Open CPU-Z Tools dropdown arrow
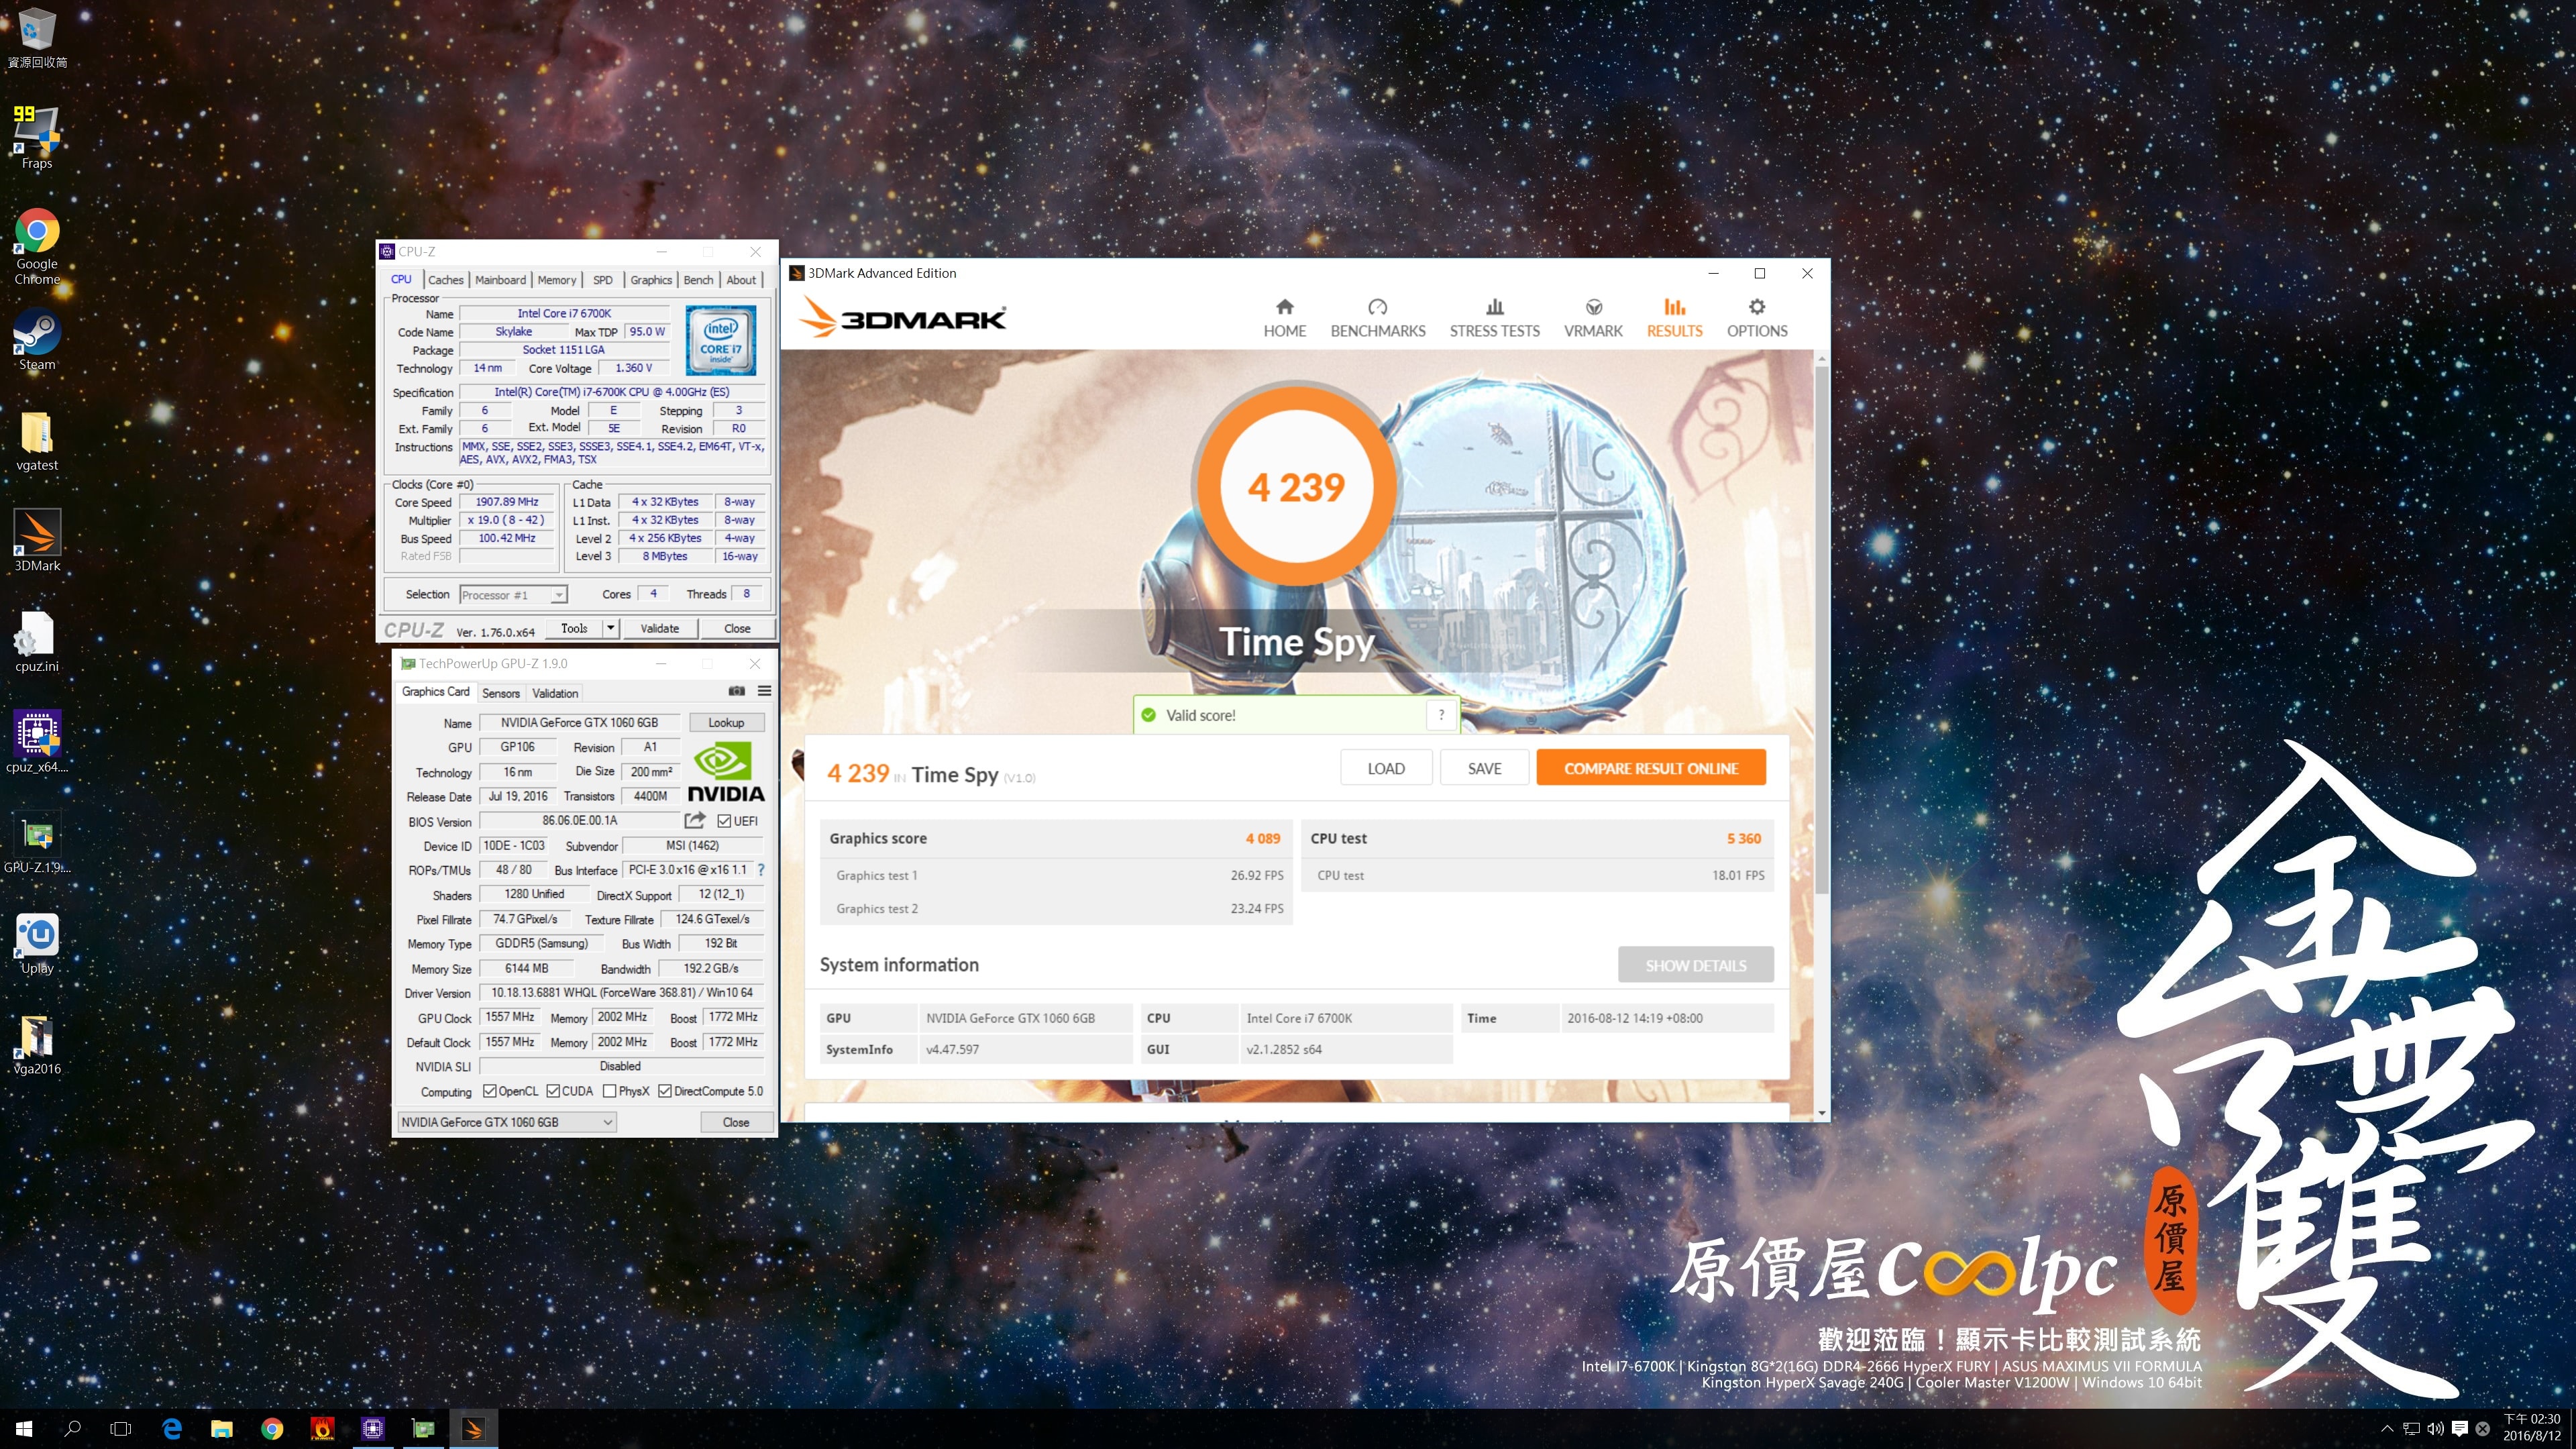The width and height of the screenshot is (2576, 1449). [610, 628]
